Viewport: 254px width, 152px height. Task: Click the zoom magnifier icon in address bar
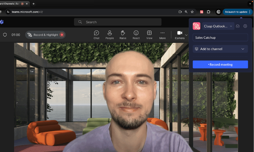[x=186, y=12]
